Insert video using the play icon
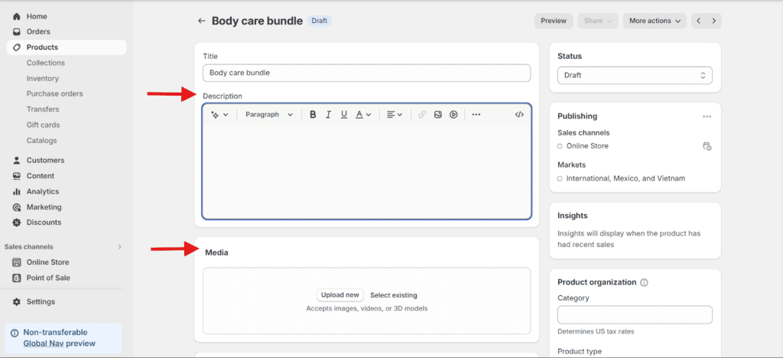Viewport: 783px width, 358px height. 453,115
